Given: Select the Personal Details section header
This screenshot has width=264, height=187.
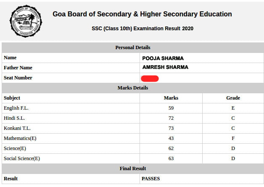Looking at the screenshot, I should coord(132,47).
